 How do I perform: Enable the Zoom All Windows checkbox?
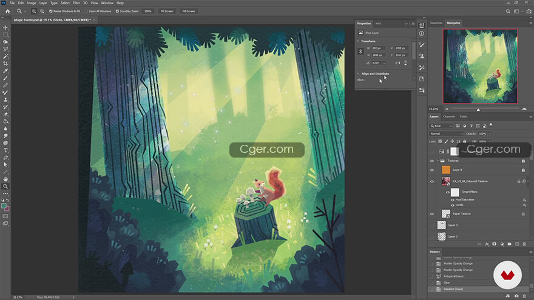point(86,11)
